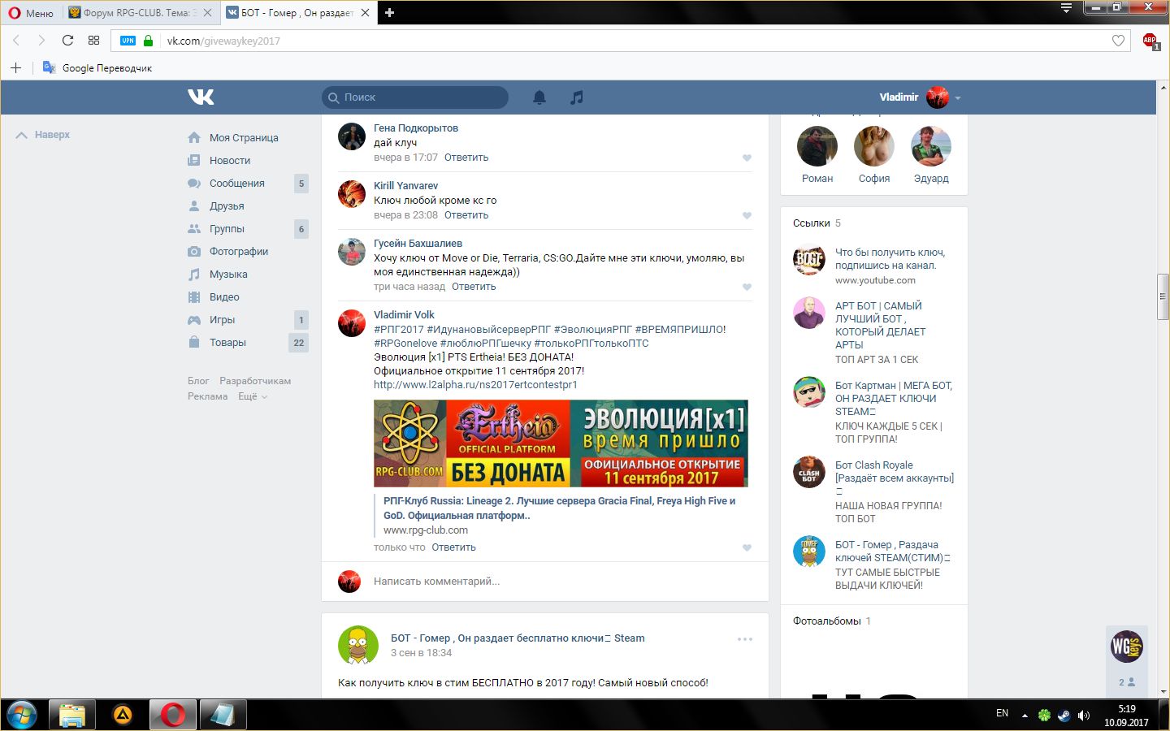Image resolution: width=1170 pixels, height=731 pixels.
Task: Open the l2alpha.ru link in comment
Action: pos(475,385)
